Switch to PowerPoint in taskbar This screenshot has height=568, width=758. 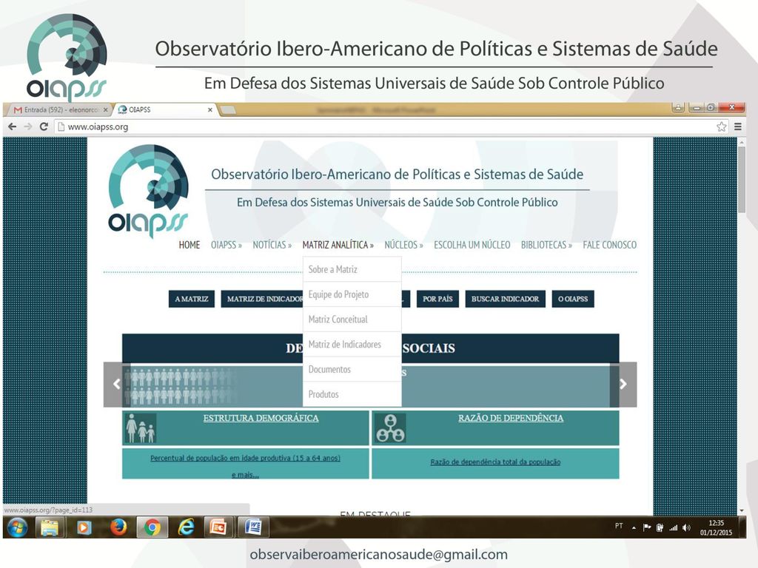click(218, 527)
